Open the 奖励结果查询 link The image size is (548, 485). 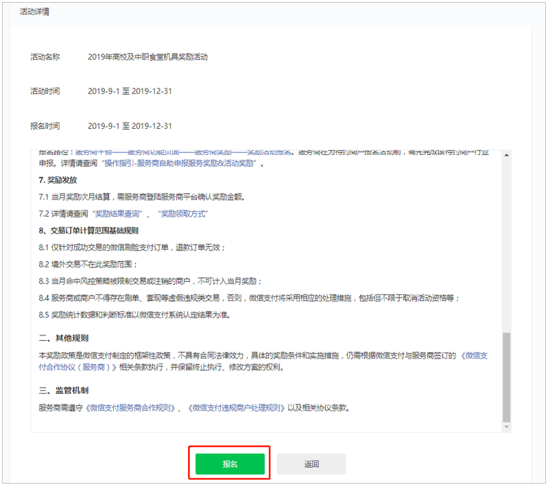click(x=119, y=213)
